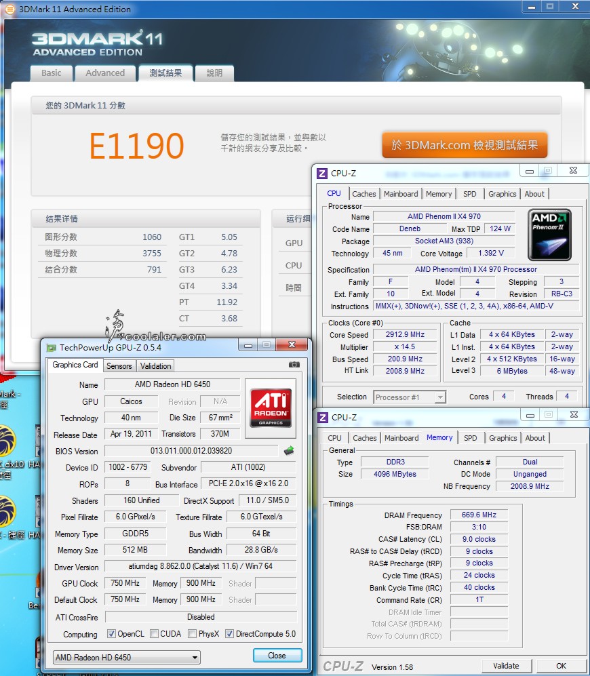Open Memory tab in top CPU-Z window

[439, 194]
